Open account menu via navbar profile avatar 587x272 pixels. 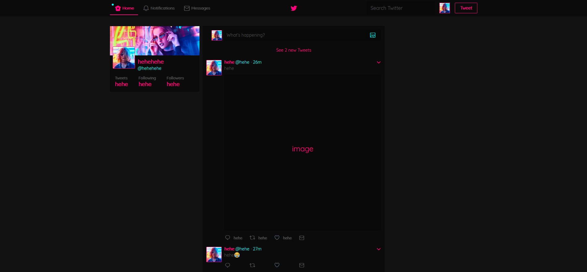coord(445,8)
